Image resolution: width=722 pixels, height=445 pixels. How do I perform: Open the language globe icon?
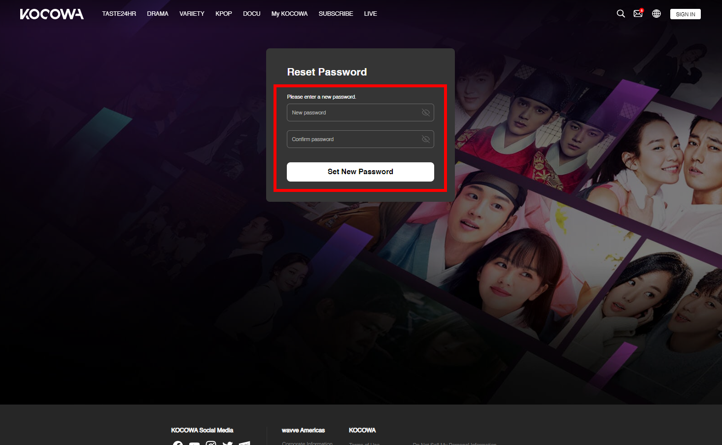tap(656, 14)
